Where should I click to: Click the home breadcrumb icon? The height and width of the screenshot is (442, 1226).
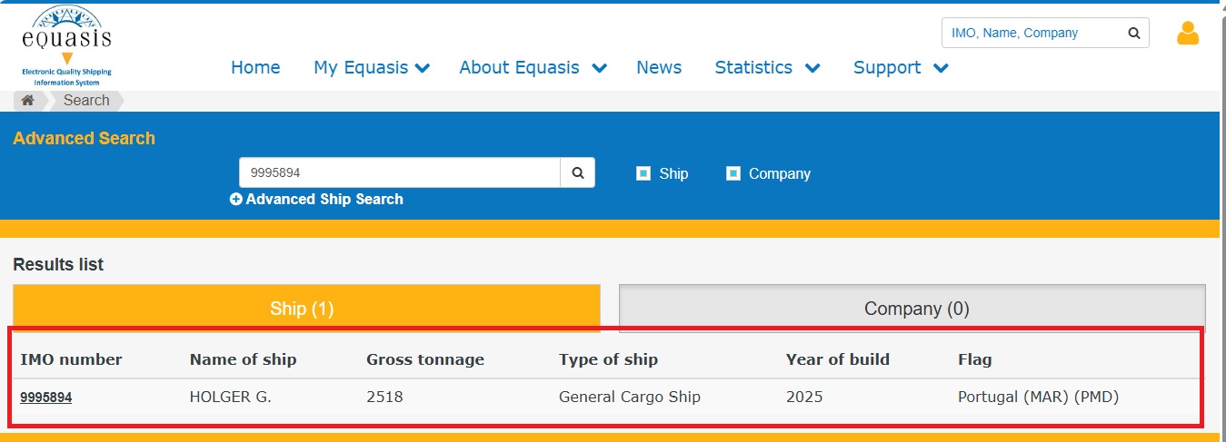(27, 101)
